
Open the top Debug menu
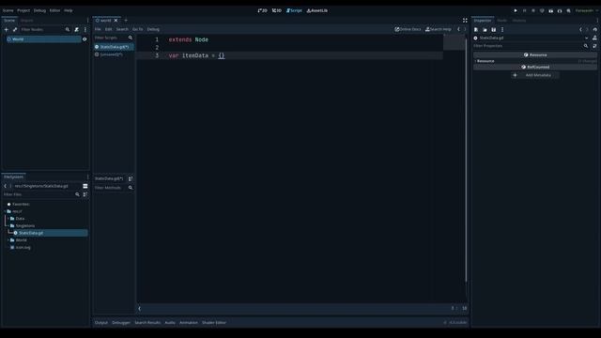(39, 10)
